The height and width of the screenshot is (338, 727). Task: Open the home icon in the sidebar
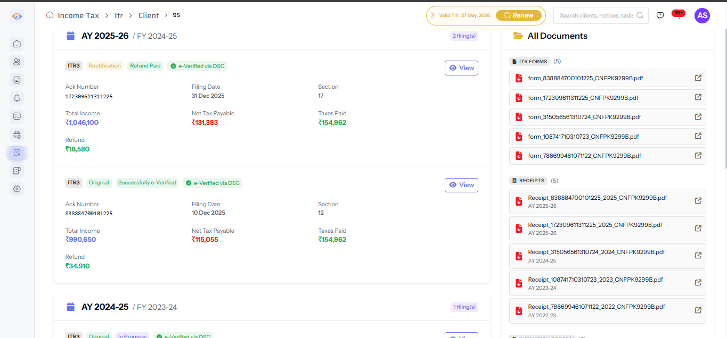pos(17,44)
